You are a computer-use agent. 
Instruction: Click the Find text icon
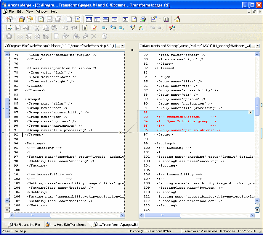pyautogui.click(x=85, y=28)
